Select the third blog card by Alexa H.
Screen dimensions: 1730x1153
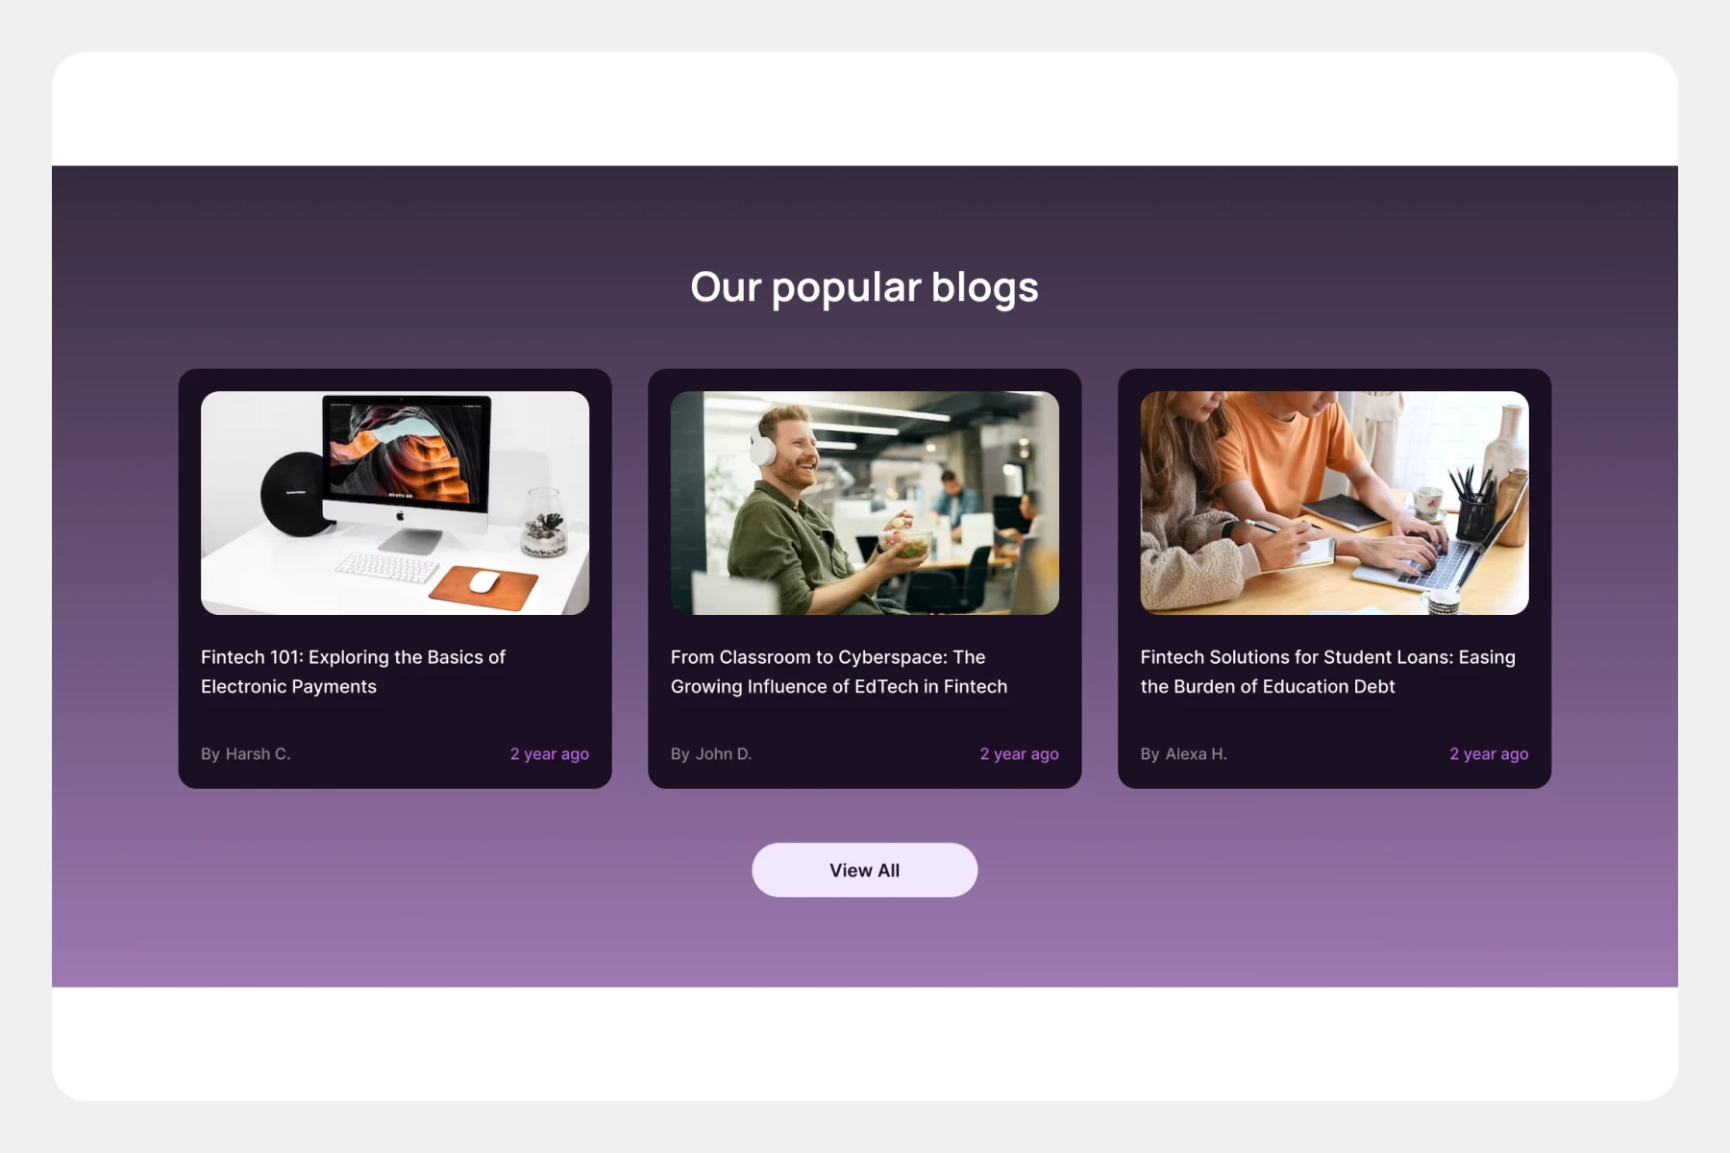pyautogui.click(x=1334, y=578)
